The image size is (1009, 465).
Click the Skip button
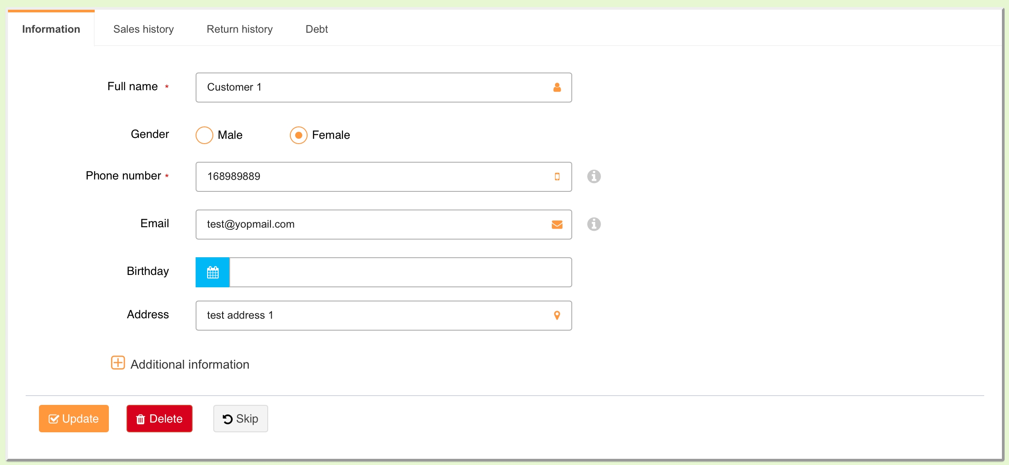click(x=240, y=419)
